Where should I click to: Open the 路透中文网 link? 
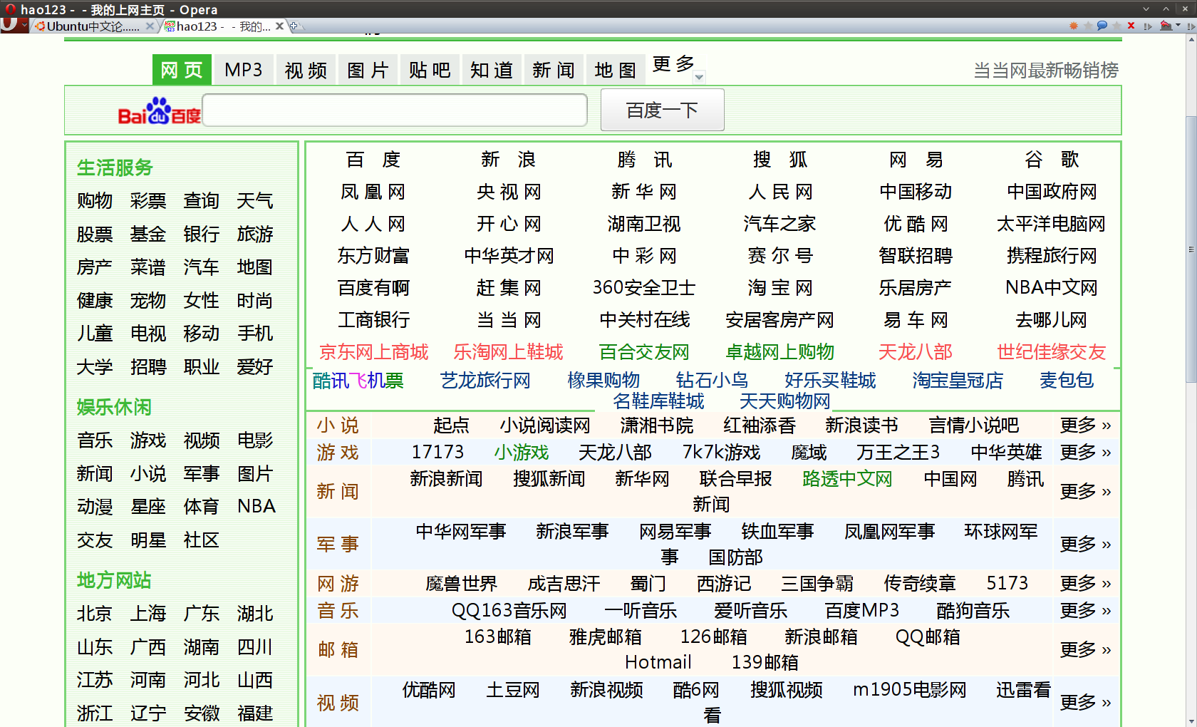pos(847,478)
